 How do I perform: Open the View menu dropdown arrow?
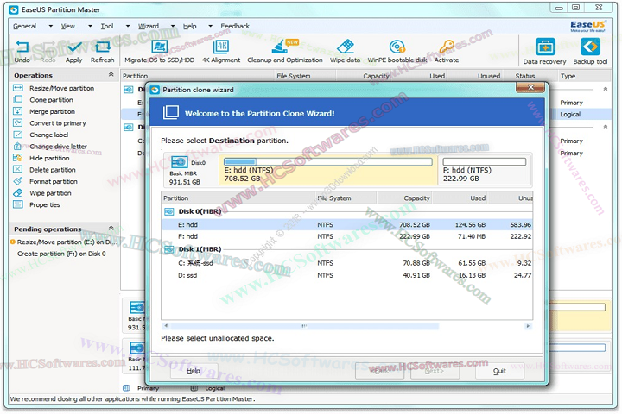click(90, 26)
